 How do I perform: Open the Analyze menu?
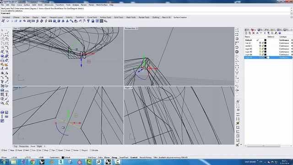click(76, 5)
